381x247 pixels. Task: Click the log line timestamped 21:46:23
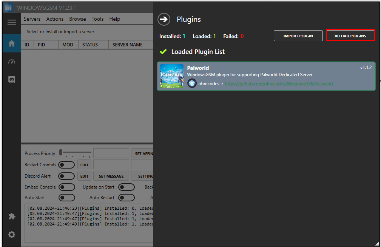pyautogui.click(x=90, y=208)
